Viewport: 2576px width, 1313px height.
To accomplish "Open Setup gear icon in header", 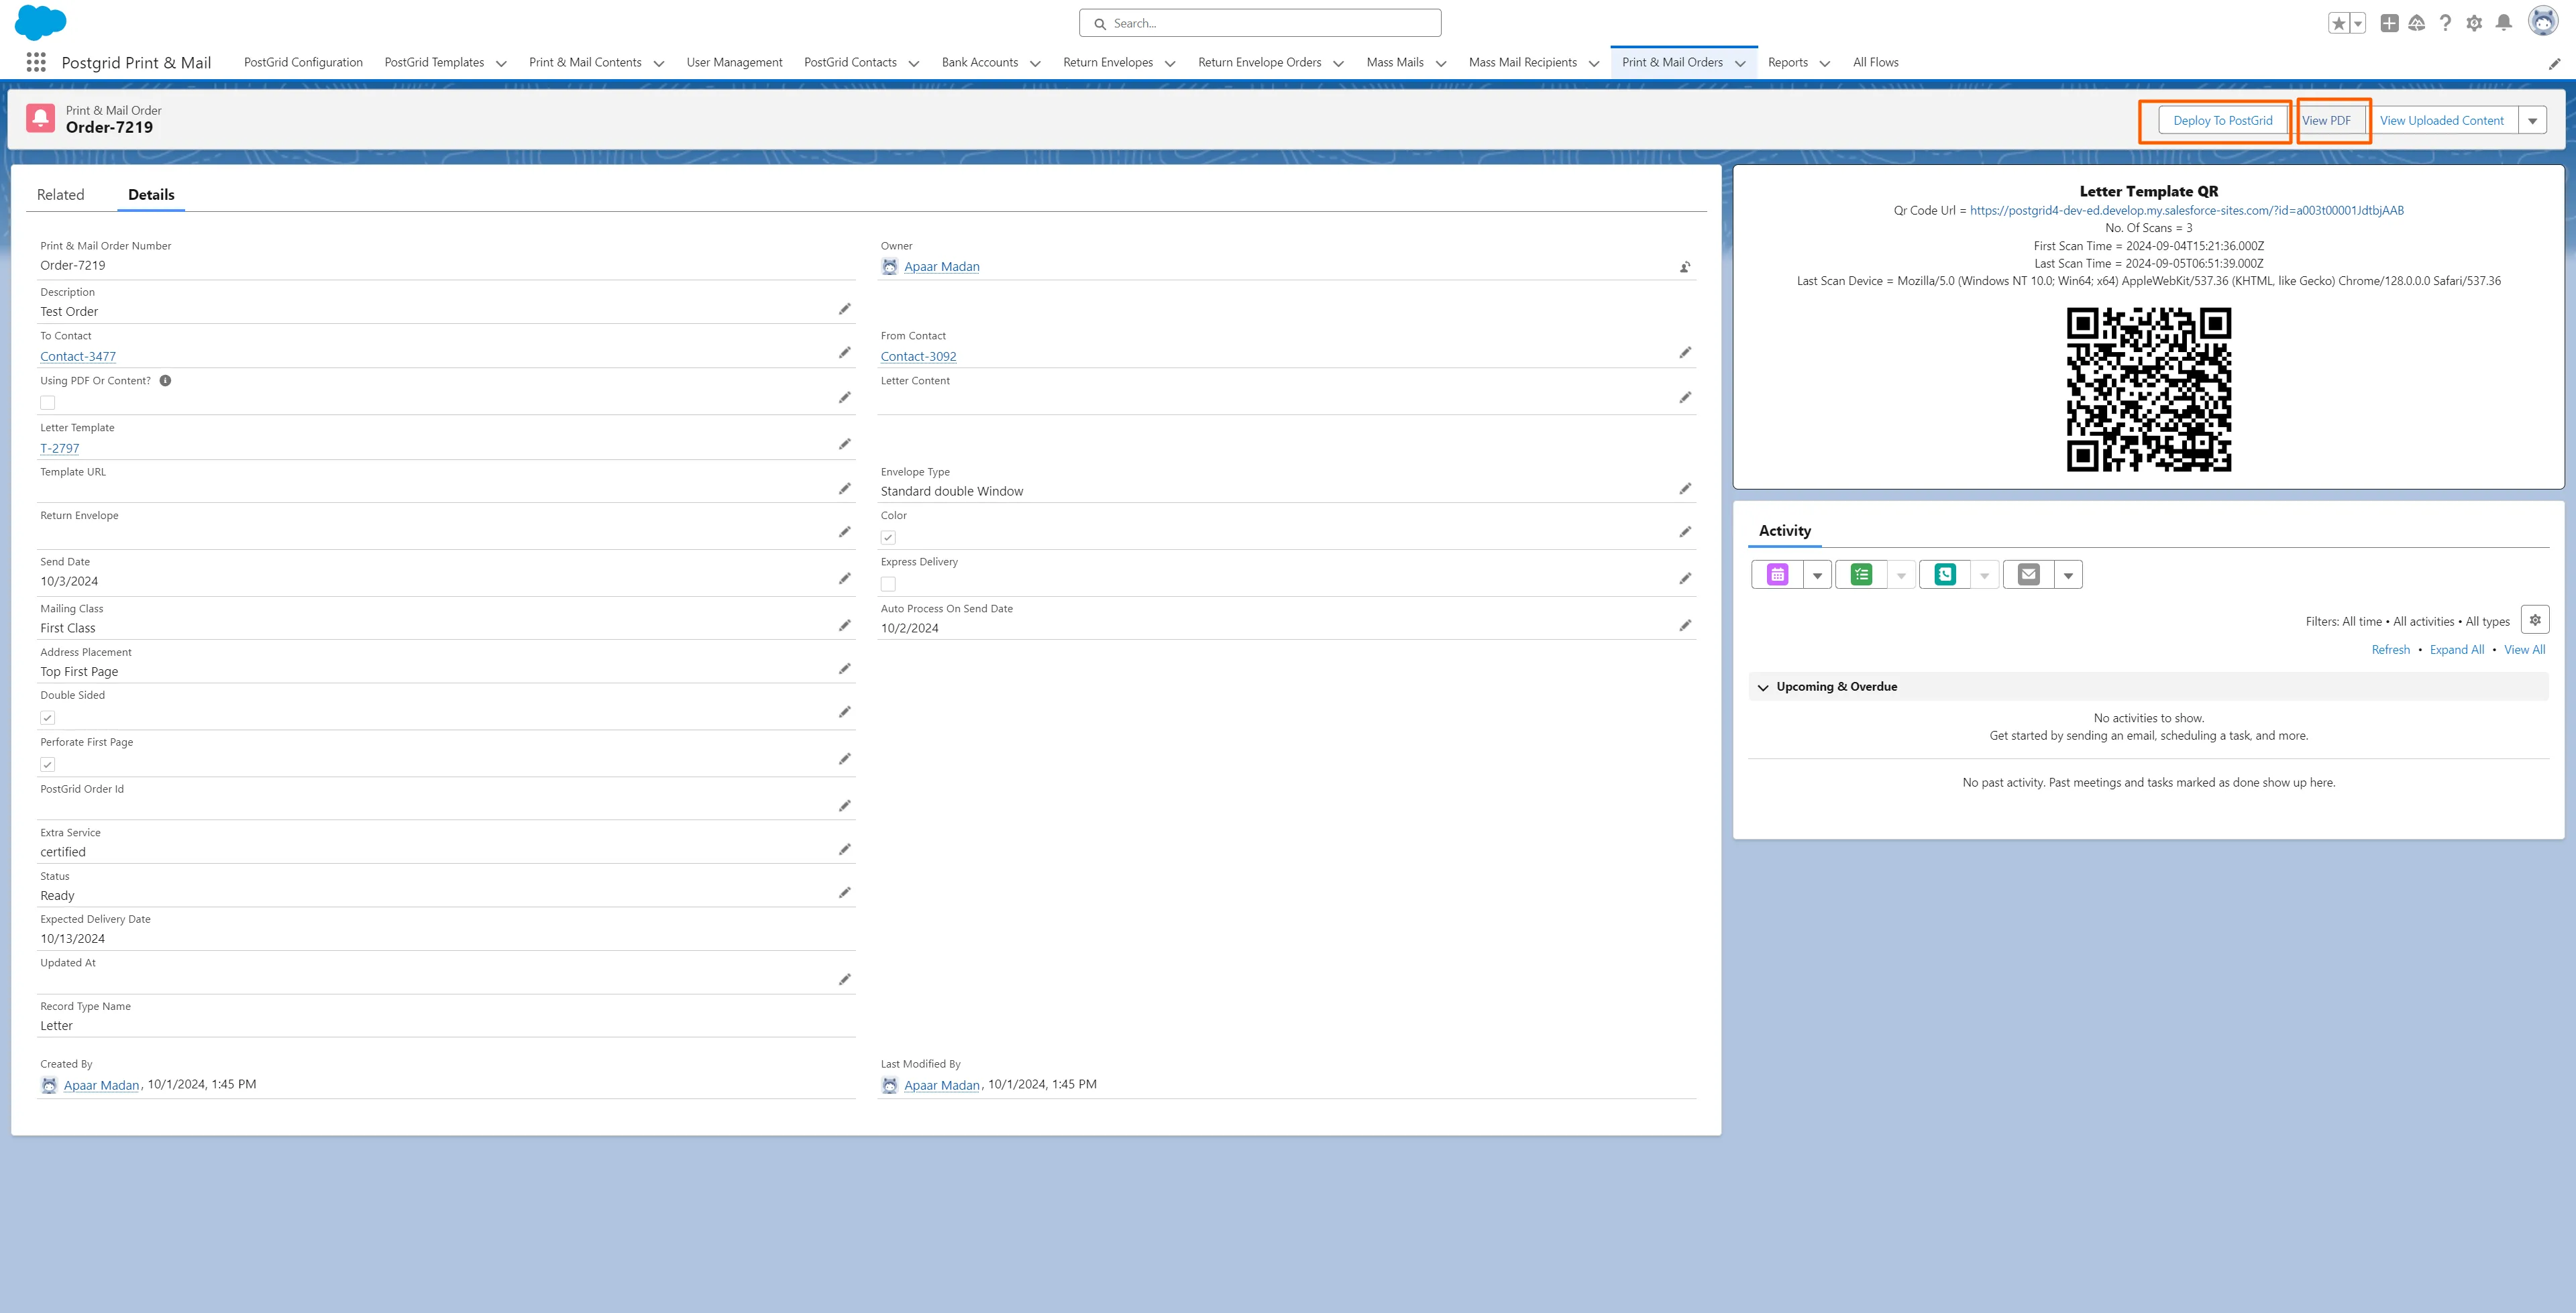I will point(2474,23).
